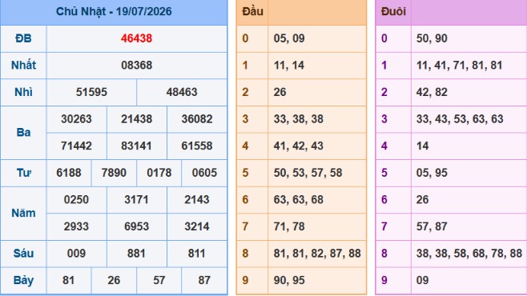Select the Sáu prize number 881

click(136, 253)
